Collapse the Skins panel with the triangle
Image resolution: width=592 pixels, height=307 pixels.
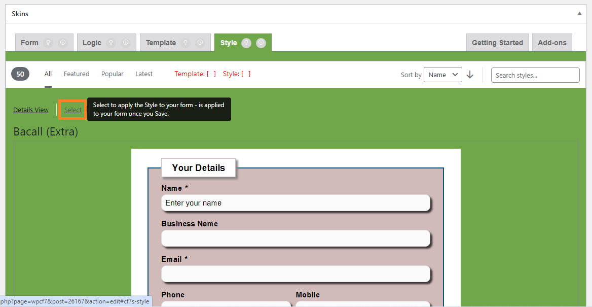579,14
